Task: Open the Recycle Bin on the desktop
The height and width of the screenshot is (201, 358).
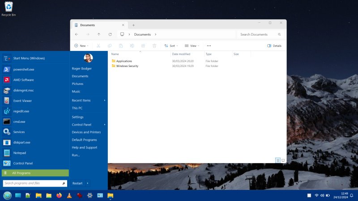Action: (x=8, y=8)
